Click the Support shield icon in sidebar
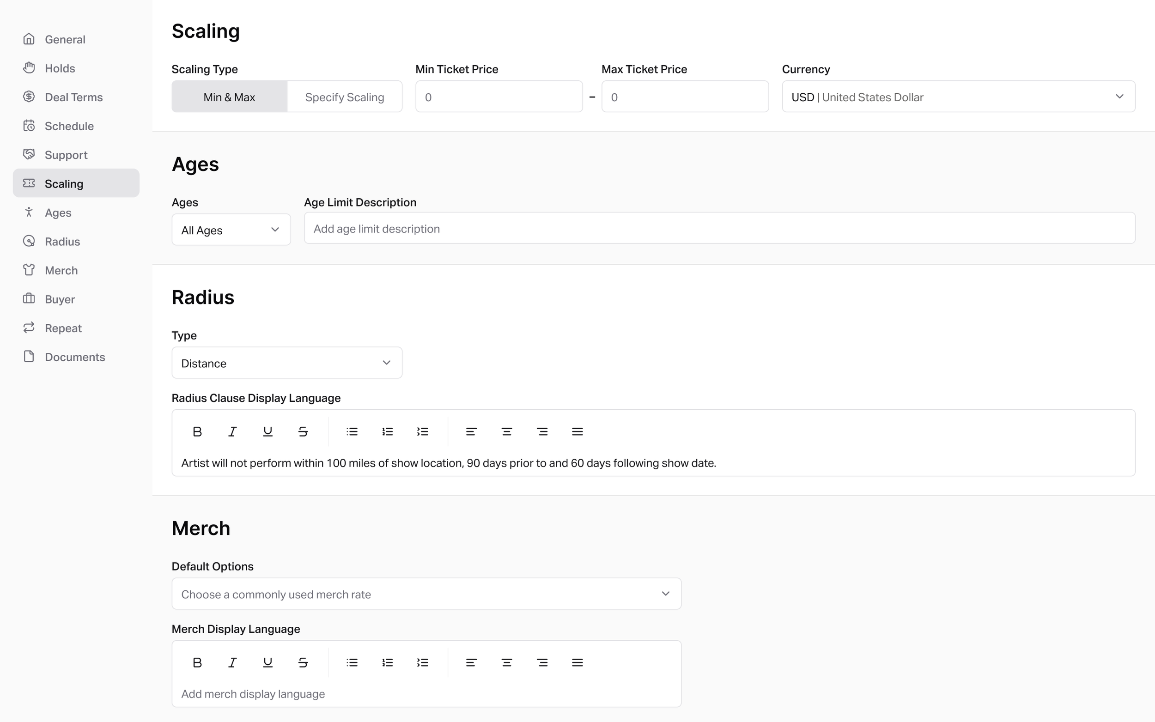The image size is (1155, 722). (29, 154)
